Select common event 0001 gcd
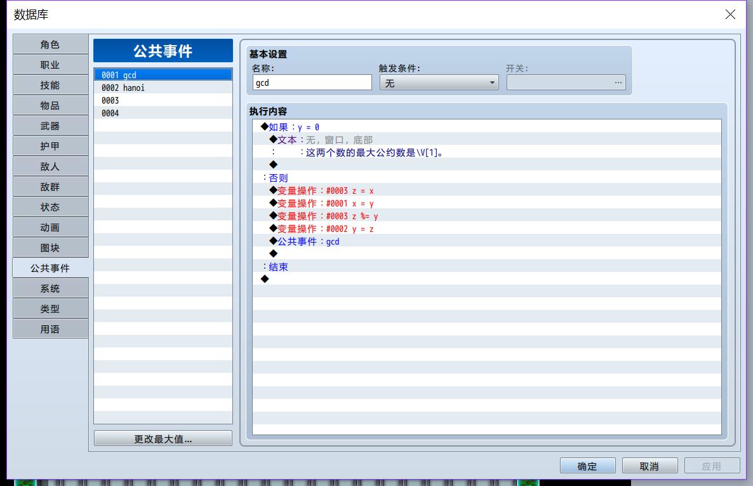This screenshot has width=753, height=486. [x=163, y=74]
